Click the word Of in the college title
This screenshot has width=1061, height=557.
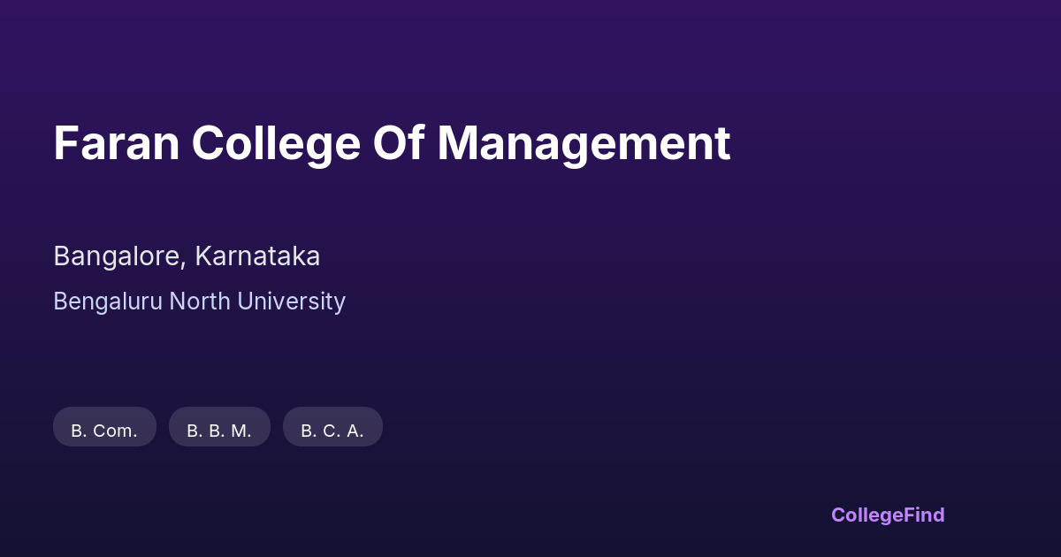(x=398, y=143)
